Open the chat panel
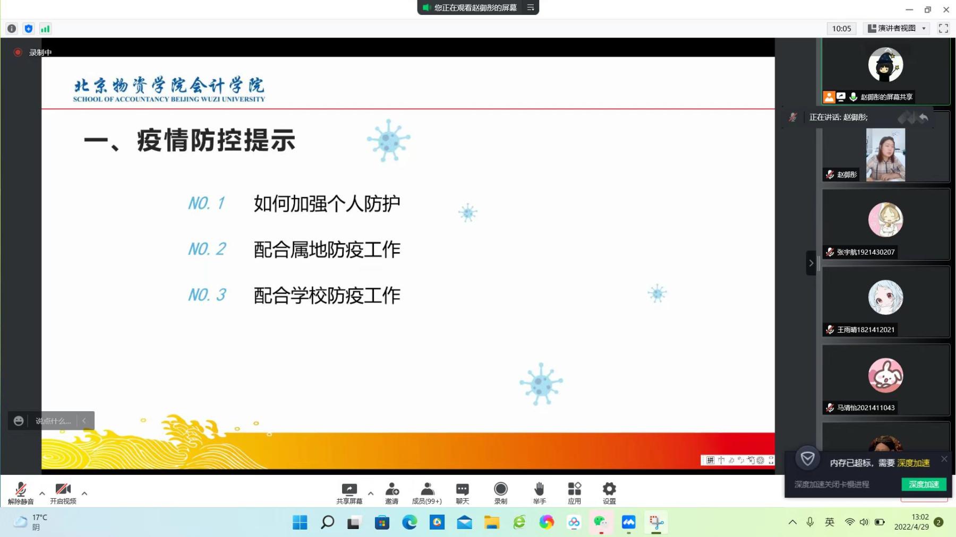Viewport: 956px width, 537px height. 462,492
